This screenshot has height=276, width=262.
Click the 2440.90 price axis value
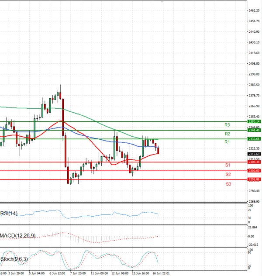(254, 32)
